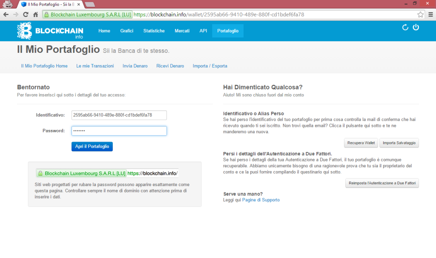Click the sample address bar image in warning box
This screenshot has height=258, width=436.
(107, 173)
